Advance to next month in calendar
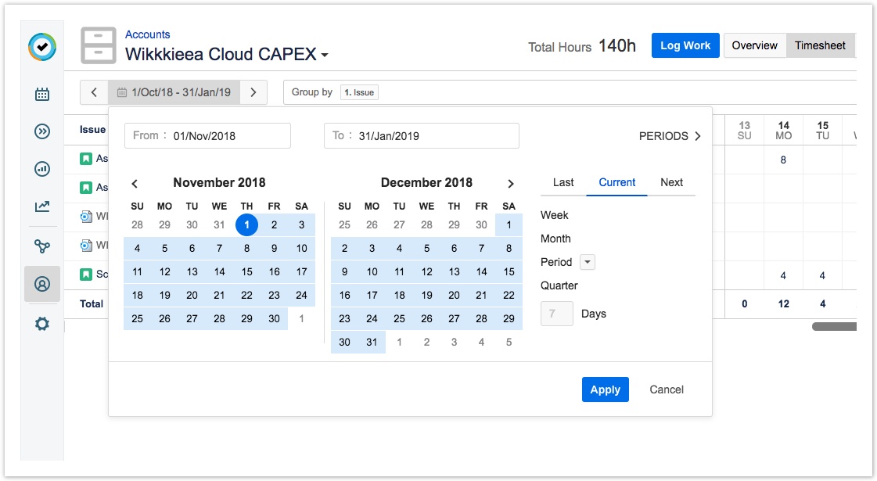 (x=511, y=184)
